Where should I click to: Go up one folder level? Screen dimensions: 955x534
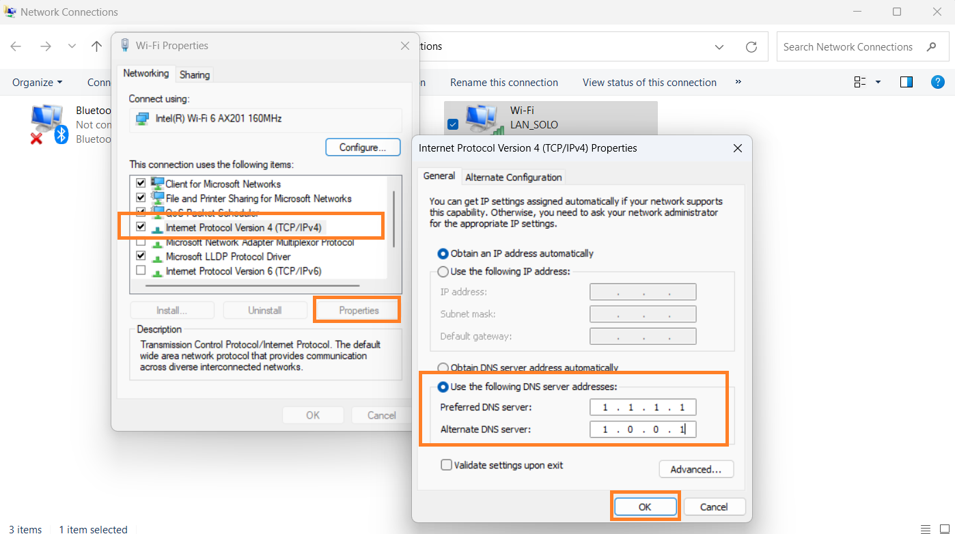click(96, 46)
